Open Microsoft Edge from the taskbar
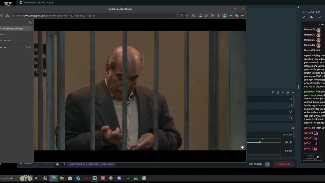Viewport: 325px width, 183px height. [54, 178]
